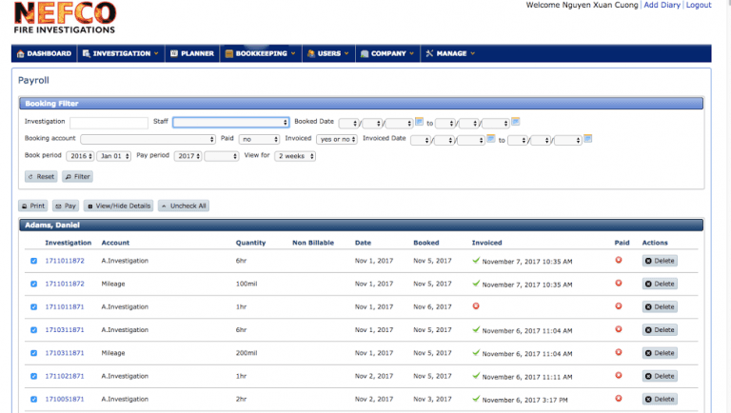Uncheck the checkbox for investigation 1710051871
This screenshot has height=413, width=731.
point(33,399)
